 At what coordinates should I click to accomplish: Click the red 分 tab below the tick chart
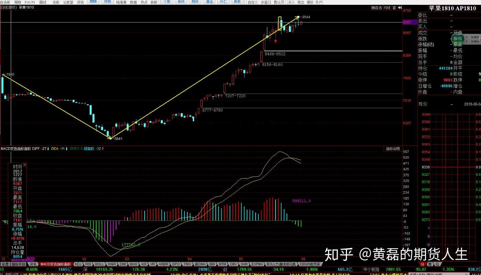422,264
